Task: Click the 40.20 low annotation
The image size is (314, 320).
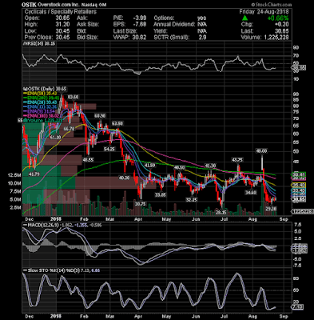Action: [124, 178]
